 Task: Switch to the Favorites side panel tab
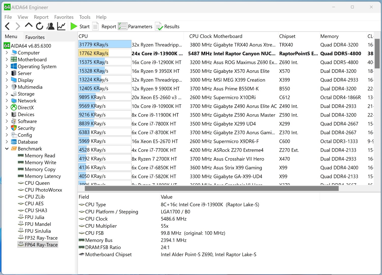pos(35,37)
